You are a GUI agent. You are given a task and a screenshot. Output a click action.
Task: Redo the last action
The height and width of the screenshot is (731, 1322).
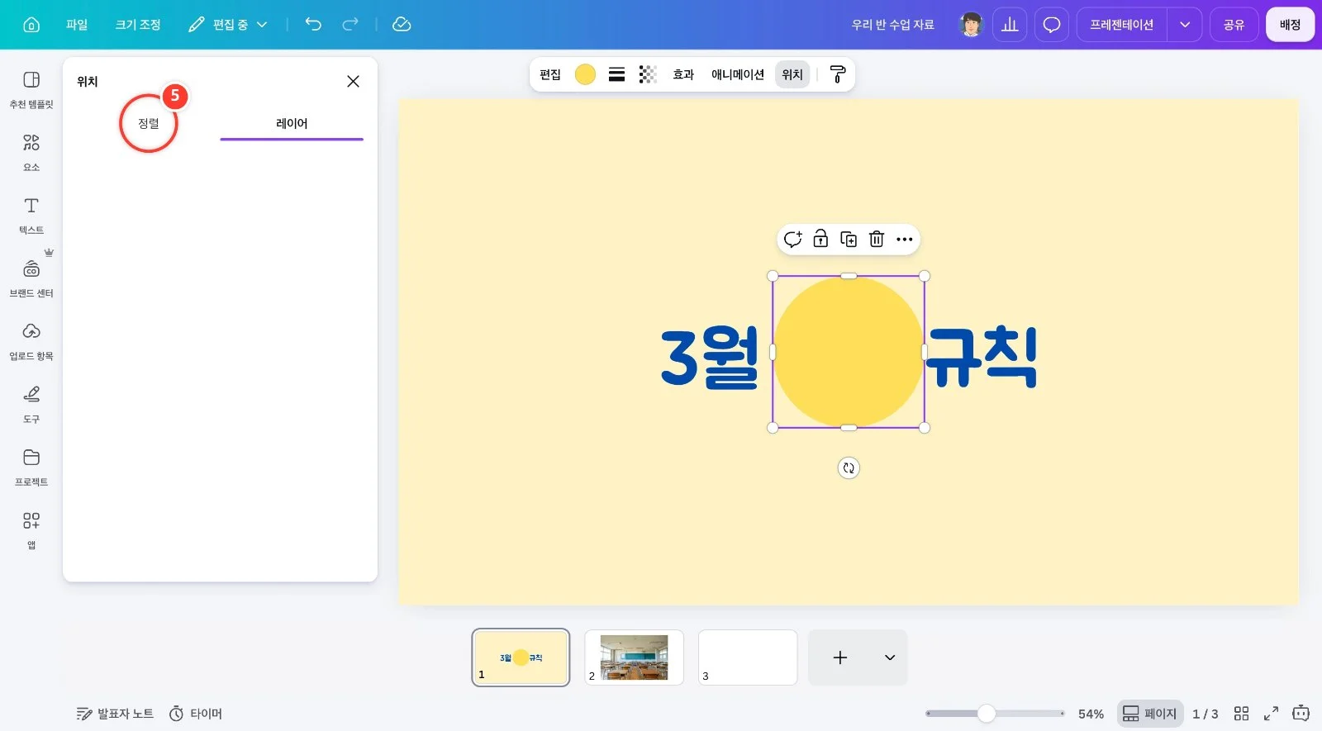tap(350, 25)
